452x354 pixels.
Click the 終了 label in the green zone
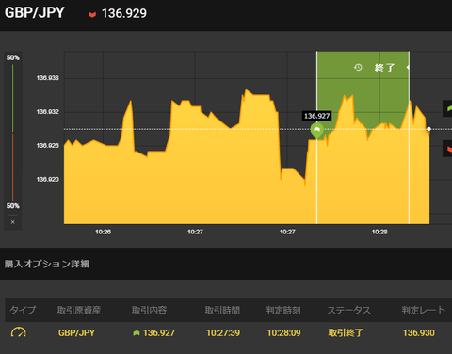click(384, 68)
